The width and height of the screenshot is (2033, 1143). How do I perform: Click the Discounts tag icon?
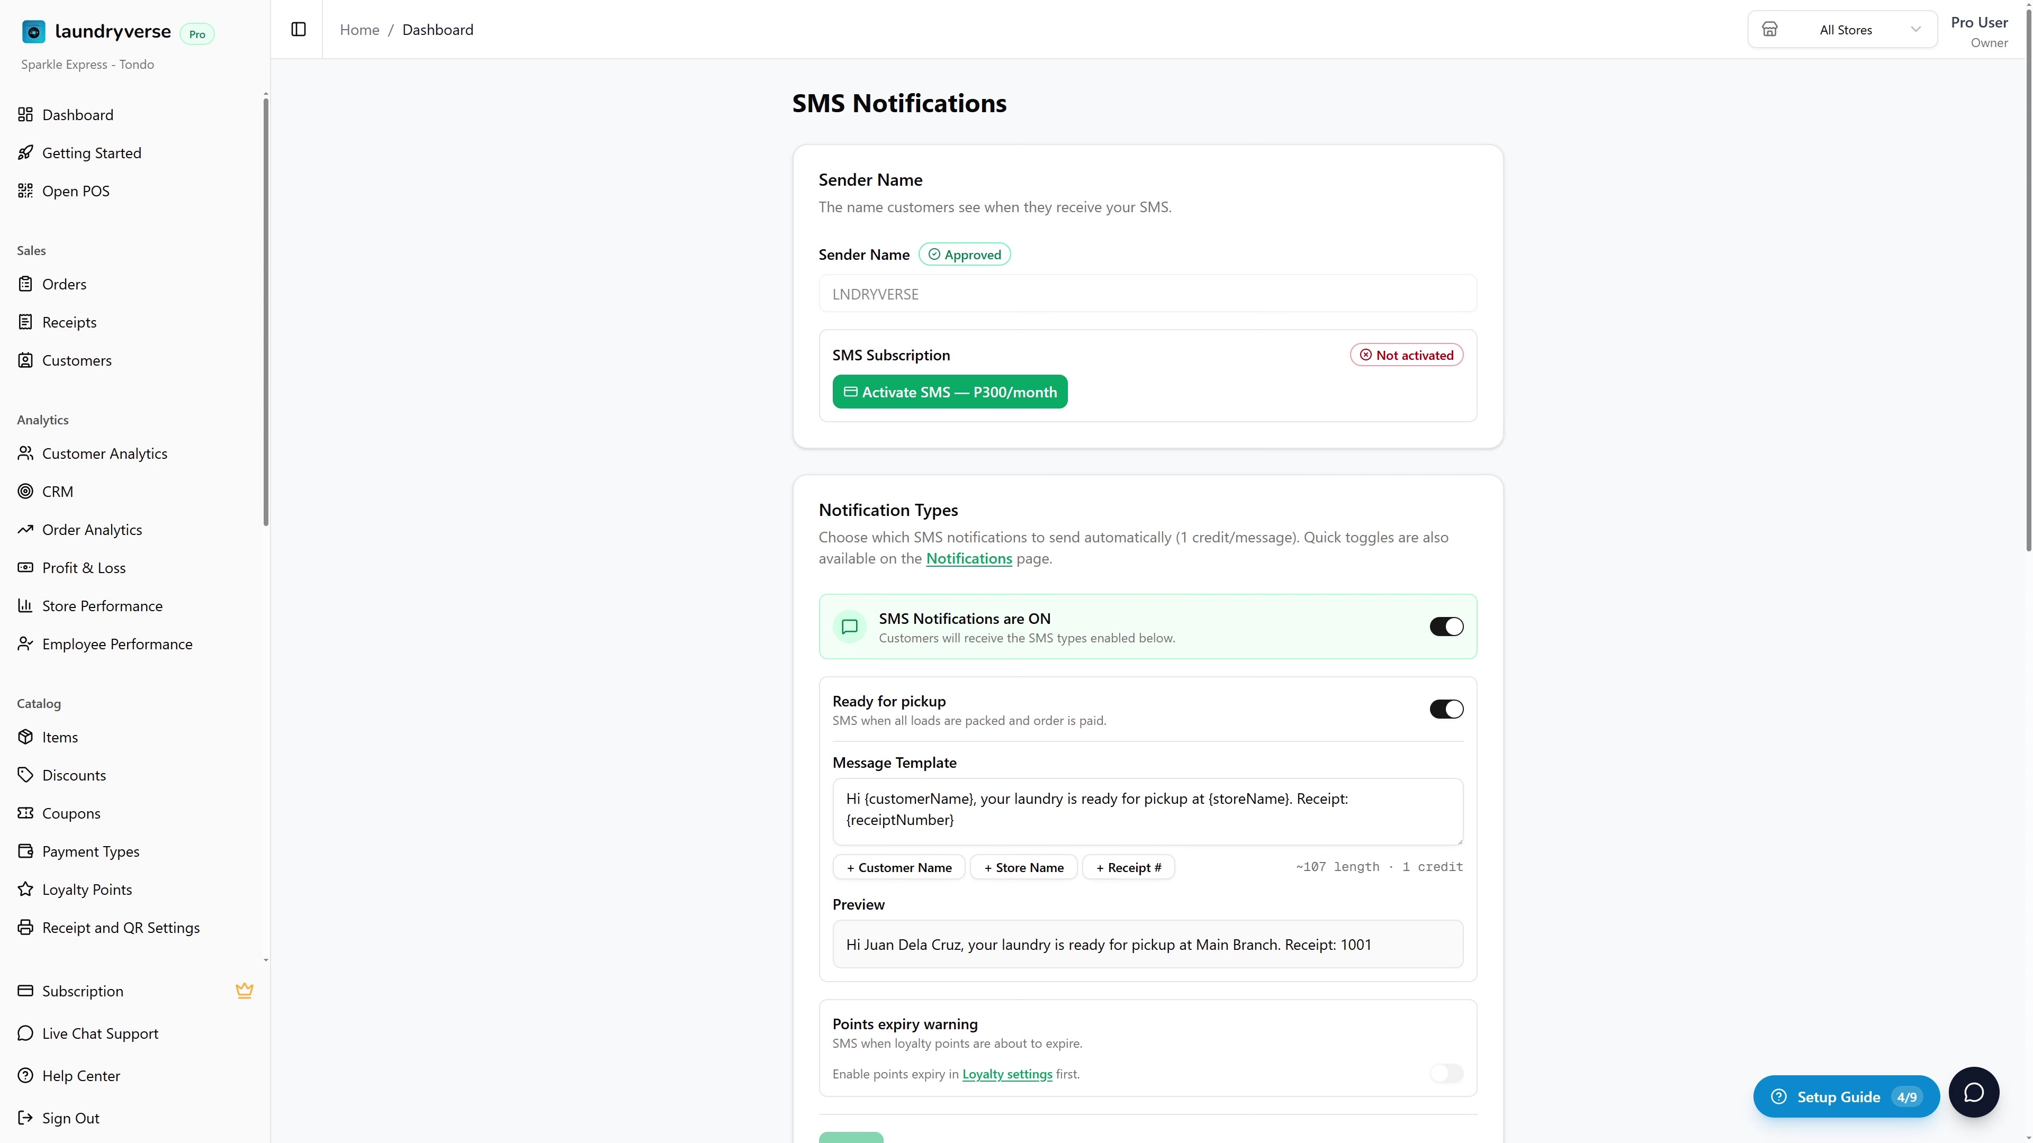click(25, 775)
